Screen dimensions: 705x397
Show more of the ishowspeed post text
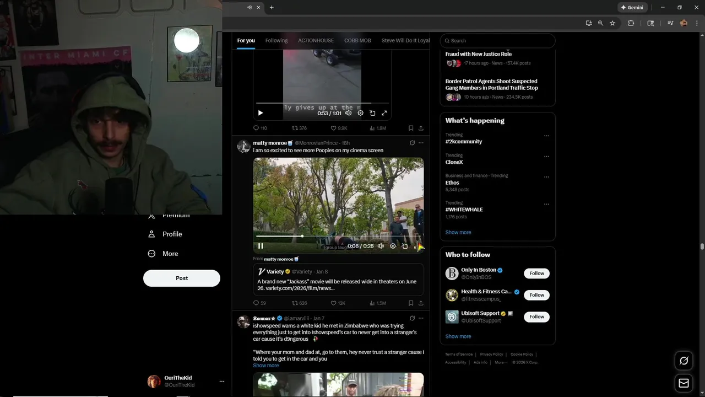[265, 366]
